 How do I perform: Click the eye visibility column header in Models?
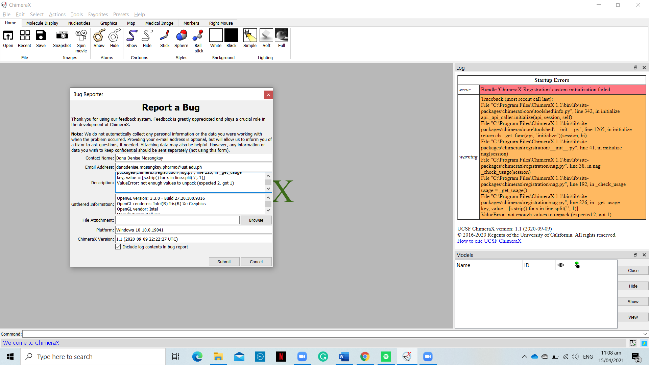coord(561,265)
